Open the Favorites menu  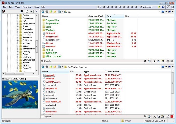coord(26,7)
